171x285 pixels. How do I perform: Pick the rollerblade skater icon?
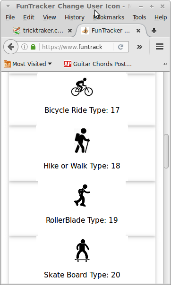tap(82, 195)
